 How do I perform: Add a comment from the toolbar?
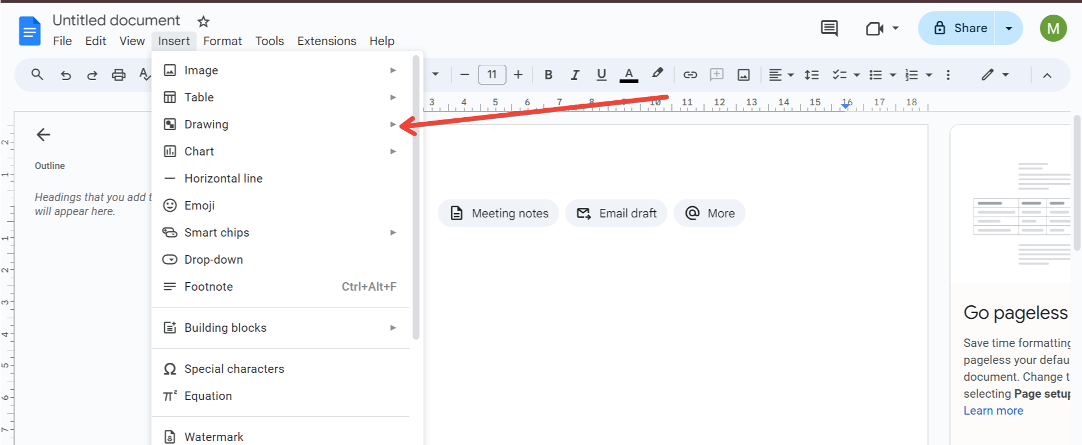716,74
